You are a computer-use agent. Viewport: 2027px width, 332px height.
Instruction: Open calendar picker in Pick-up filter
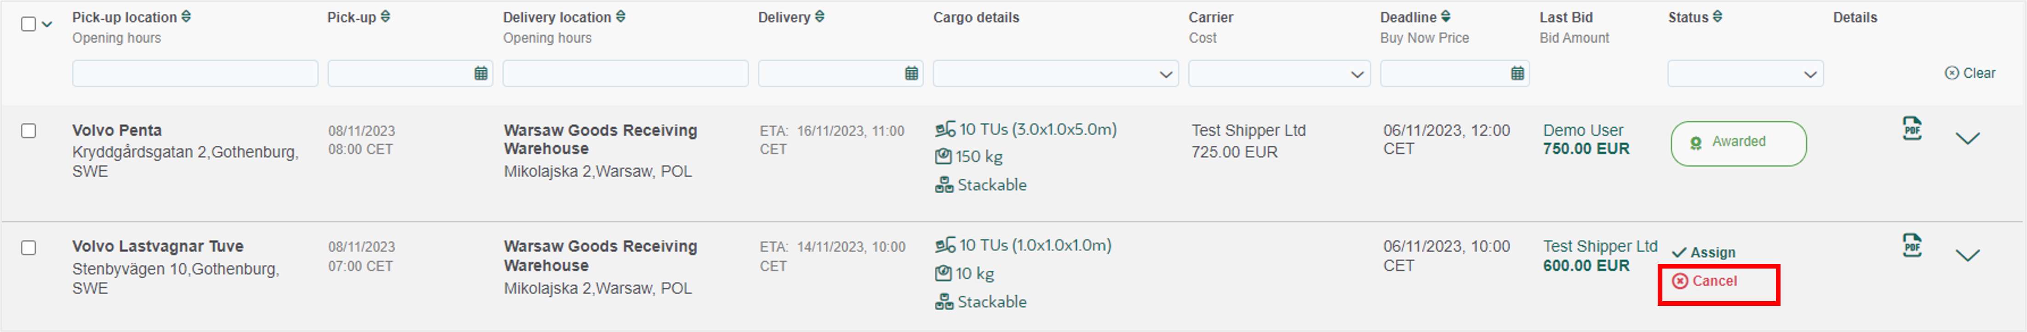(481, 73)
